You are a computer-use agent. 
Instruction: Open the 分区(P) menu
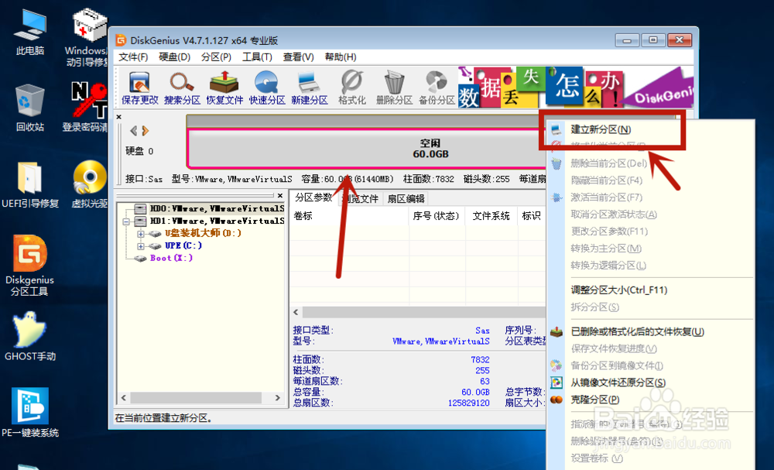click(x=216, y=57)
